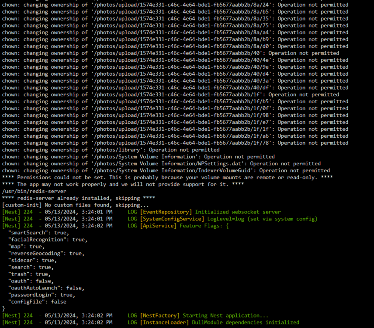Click the '[InstanceLoader]' log tag
Screen dimensions: 374x328
(165, 323)
